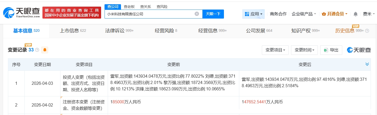
Task: Open the 费米 user account menu
Action: pyautogui.click(x=369, y=14)
